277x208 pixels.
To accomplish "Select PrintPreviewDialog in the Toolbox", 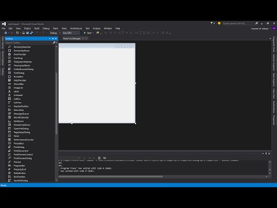I will pos(23,158).
